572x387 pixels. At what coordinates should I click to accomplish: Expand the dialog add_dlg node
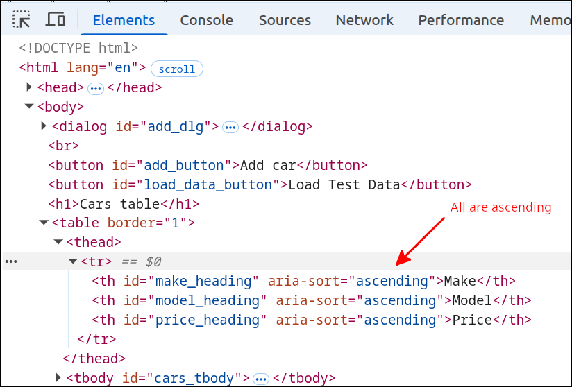(x=44, y=126)
